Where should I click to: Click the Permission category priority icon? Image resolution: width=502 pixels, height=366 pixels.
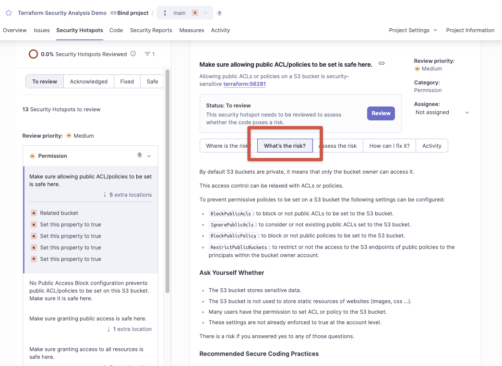coord(32,156)
